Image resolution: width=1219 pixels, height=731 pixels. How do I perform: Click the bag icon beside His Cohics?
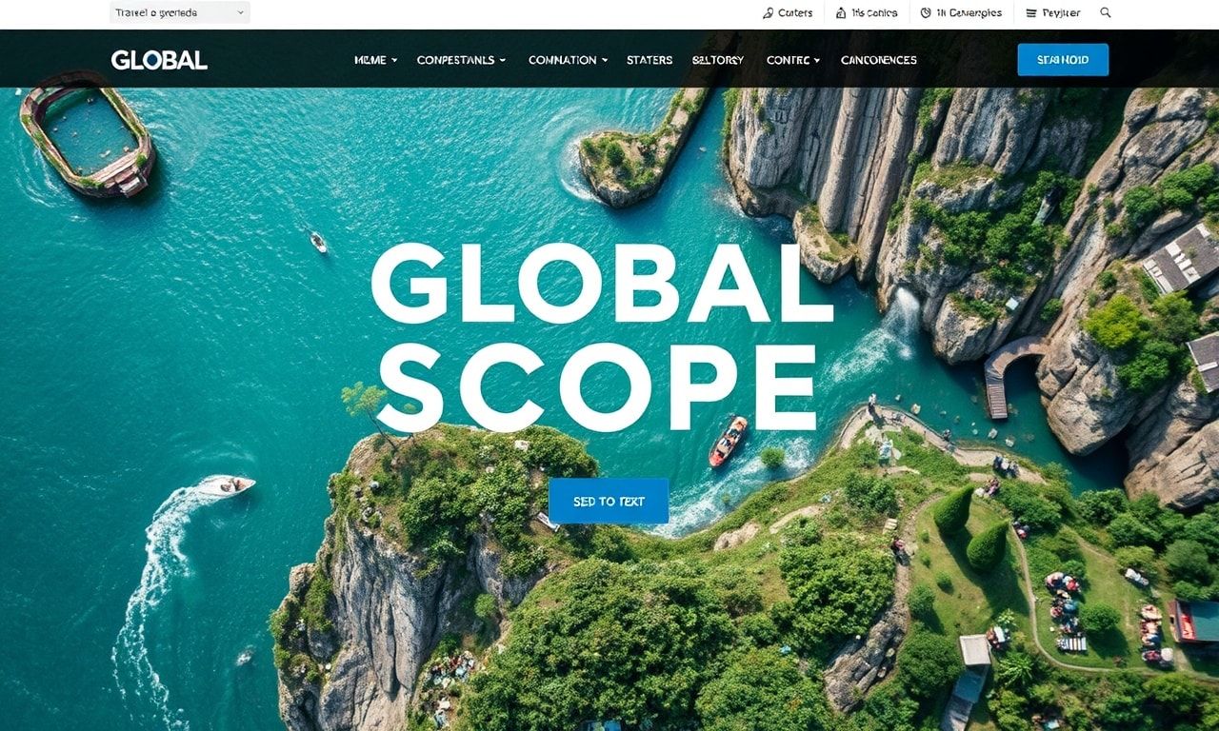click(x=841, y=13)
